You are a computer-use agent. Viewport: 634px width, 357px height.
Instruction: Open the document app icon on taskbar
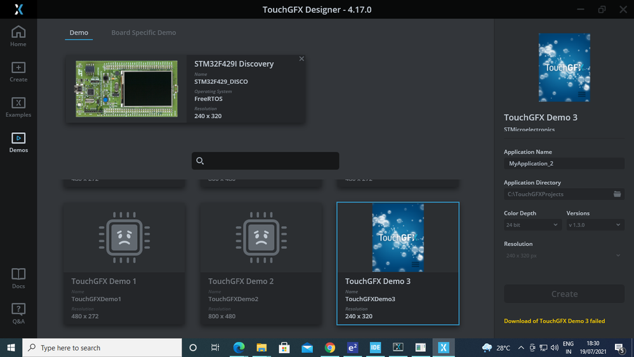pyautogui.click(x=421, y=347)
